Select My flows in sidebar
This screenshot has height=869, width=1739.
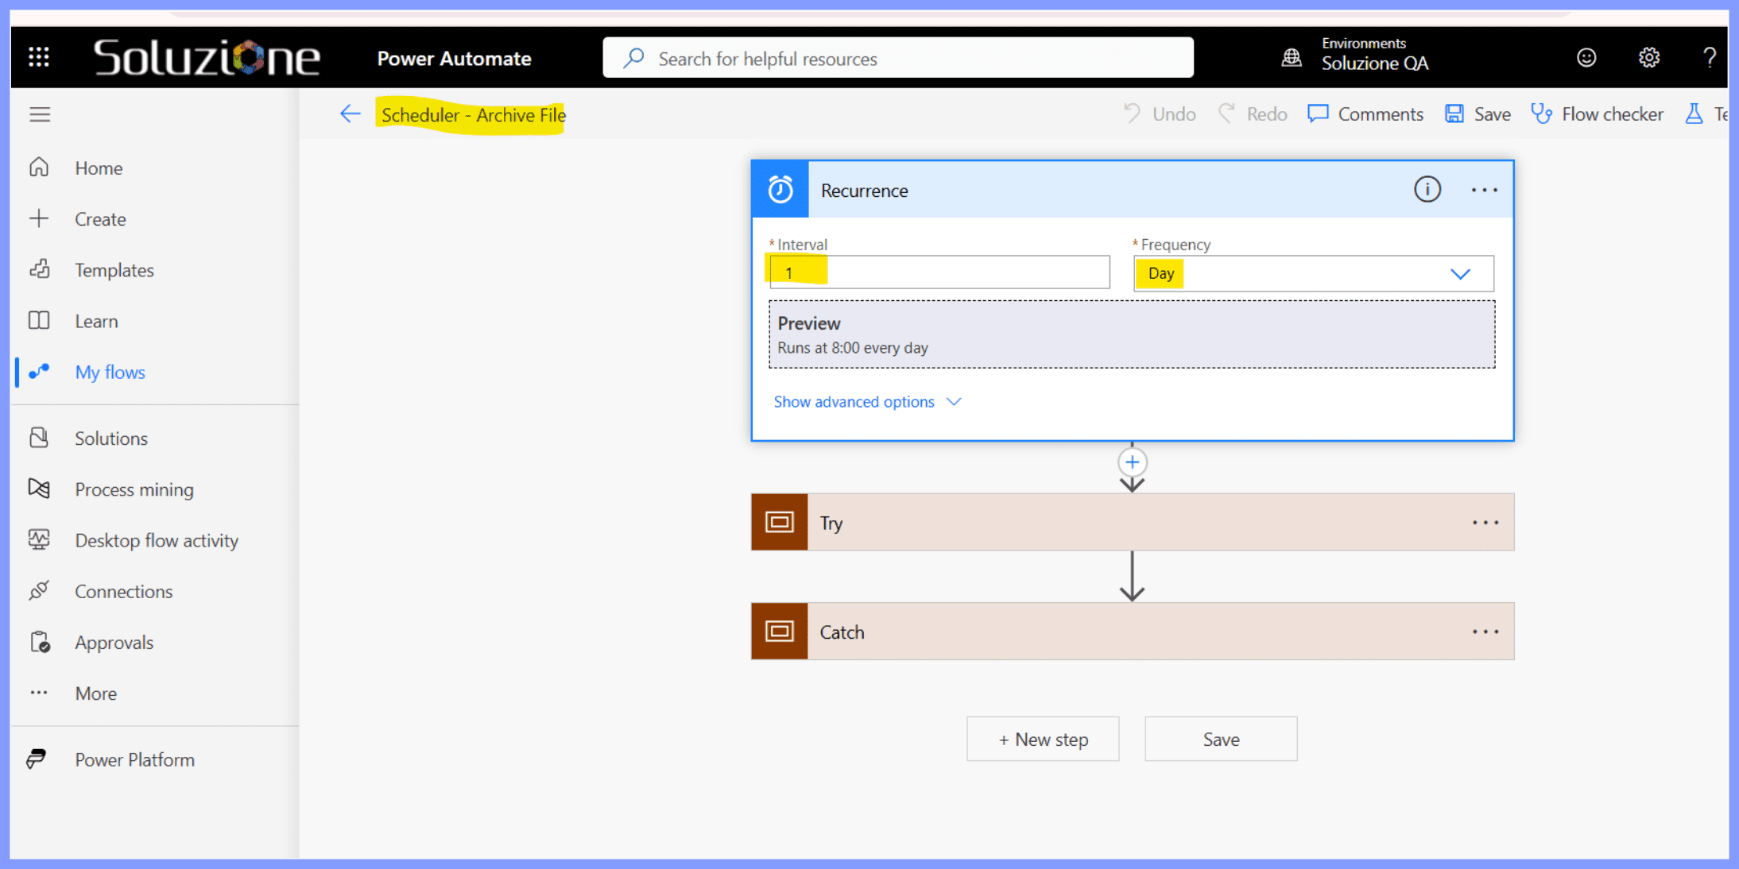110,372
